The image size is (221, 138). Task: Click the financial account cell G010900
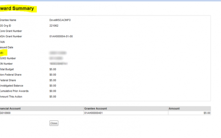tap(6, 113)
